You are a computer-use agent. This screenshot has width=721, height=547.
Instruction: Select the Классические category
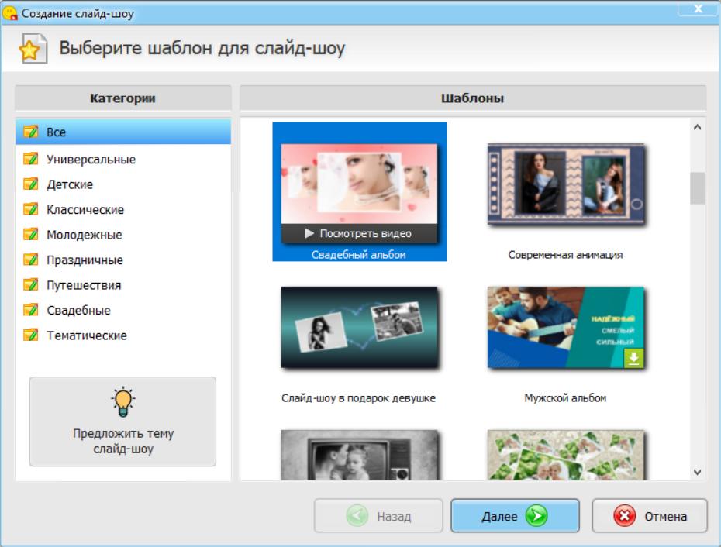[x=85, y=210]
